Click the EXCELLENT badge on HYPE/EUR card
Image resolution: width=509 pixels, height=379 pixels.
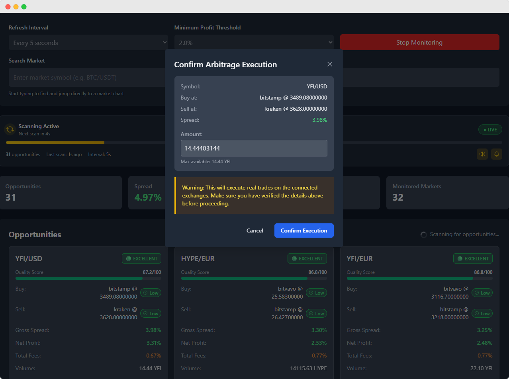coord(307,258)
